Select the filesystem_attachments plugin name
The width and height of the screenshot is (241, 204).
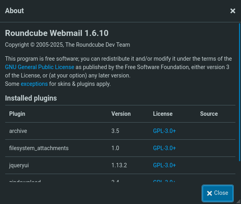[x=39, y=148]
